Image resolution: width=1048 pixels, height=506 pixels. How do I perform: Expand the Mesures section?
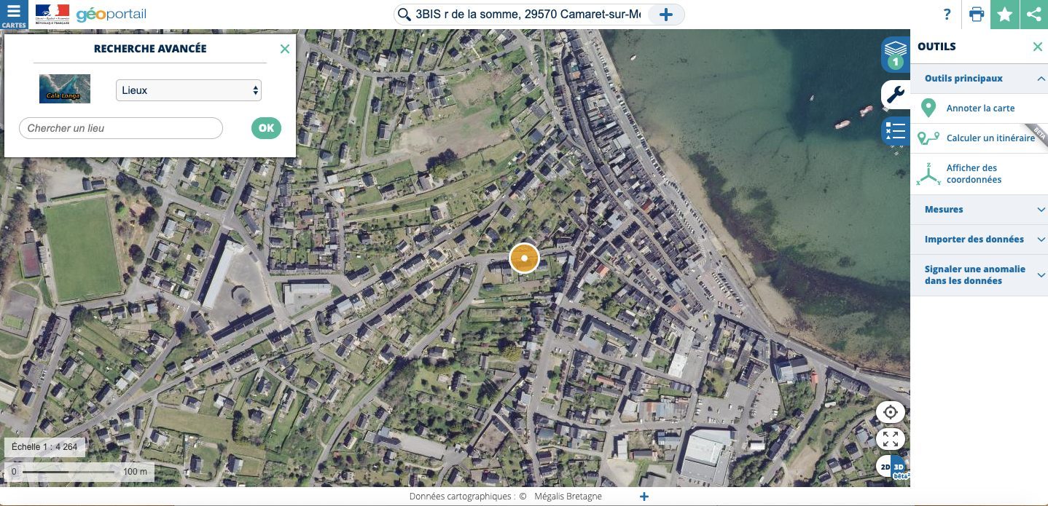979,209
